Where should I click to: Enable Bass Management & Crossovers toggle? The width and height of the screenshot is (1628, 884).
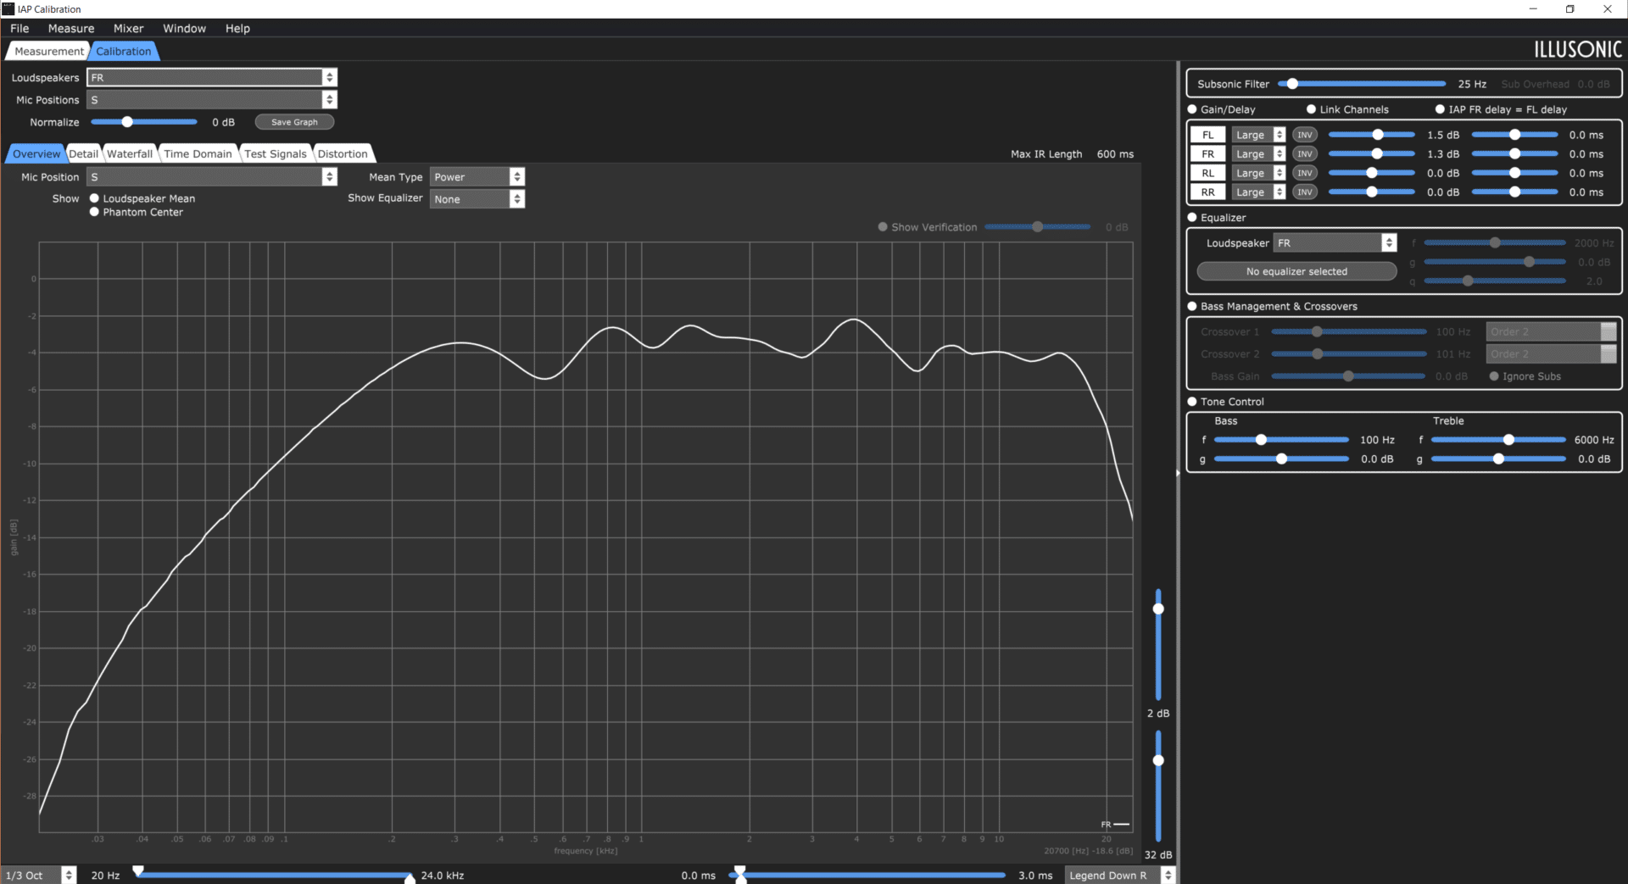click(x=1192, y=307)
